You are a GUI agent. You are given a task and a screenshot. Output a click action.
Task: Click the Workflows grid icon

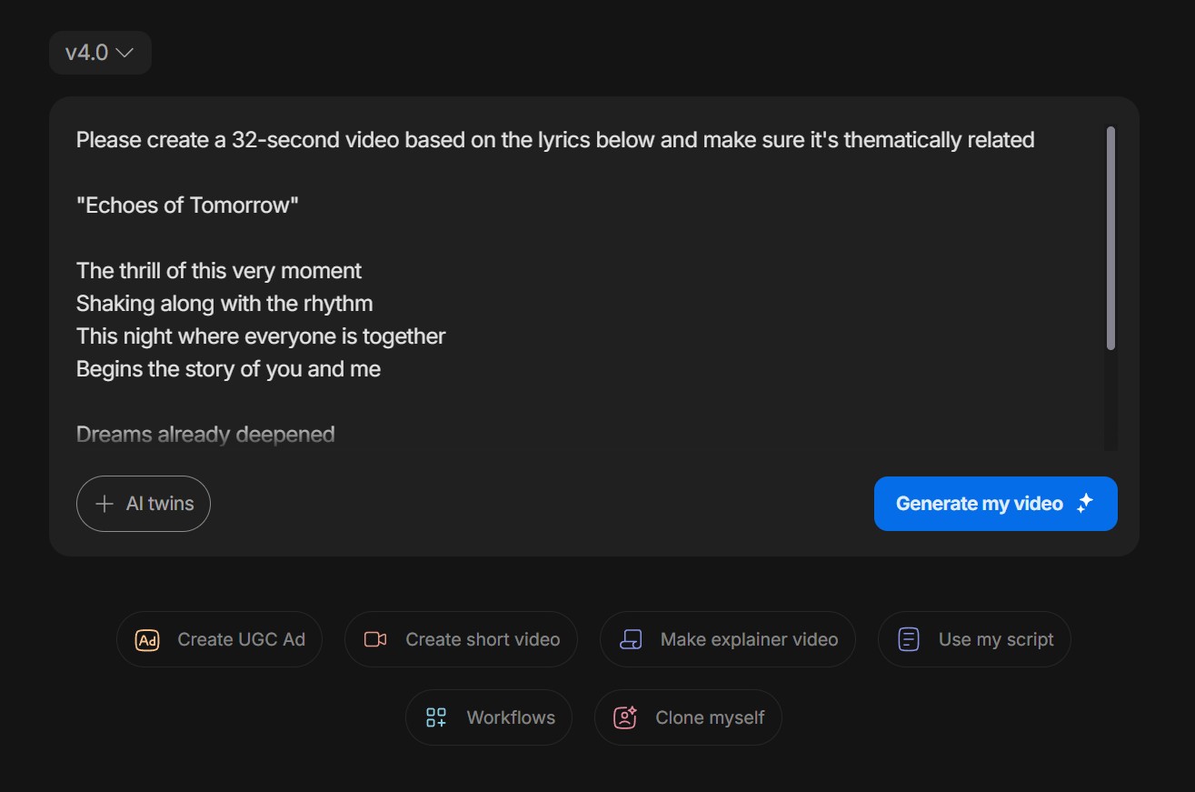tap(436, 718)
